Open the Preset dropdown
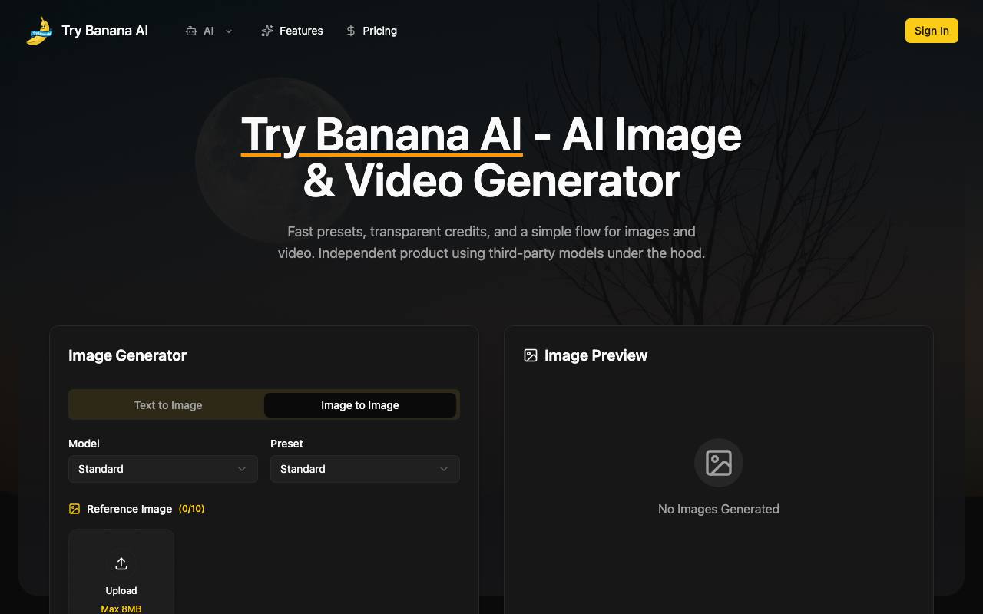Viewport: 983px width, 614px height. tap(365, 469)
